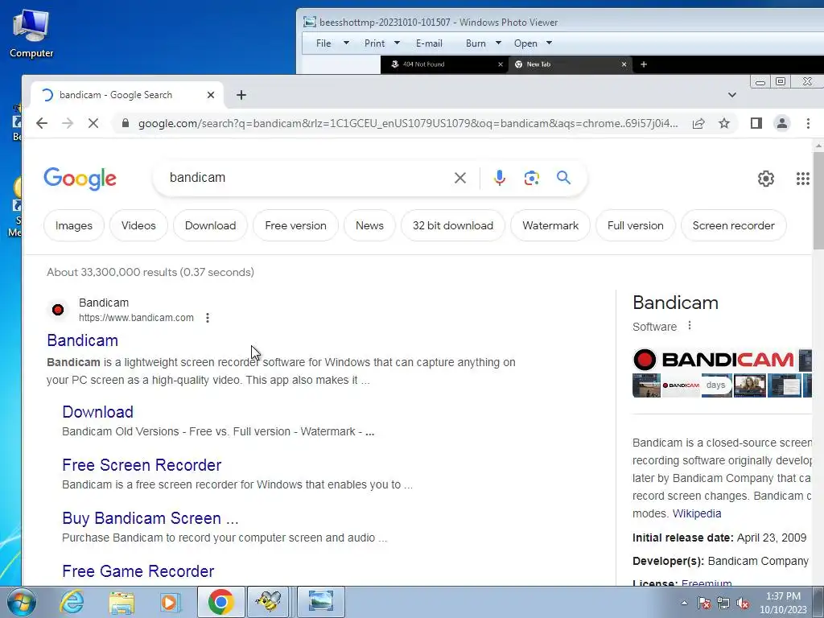The height and width of the screenshot is (618, 824).
Task: Switch to Photo Viewer taskbar button
Action: 321,602
